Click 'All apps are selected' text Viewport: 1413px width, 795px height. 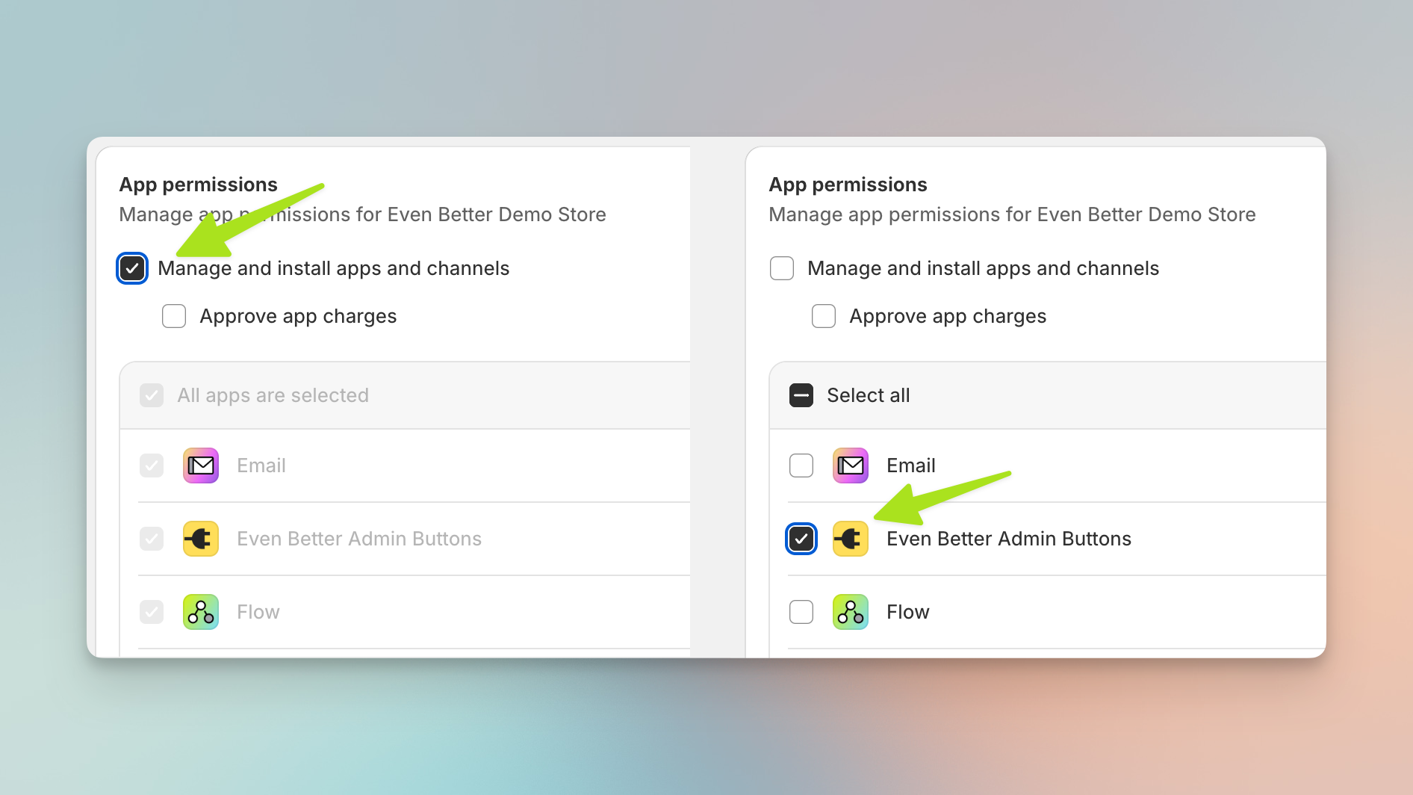[x=273, y=395]
